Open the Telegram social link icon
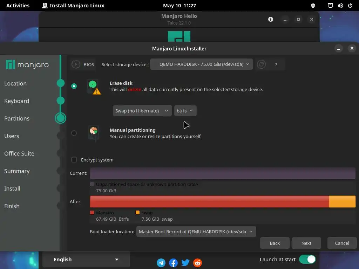Image resolution: width=359 pixels, height=269 pixels. pyautogui.click(x=161, y=263)
